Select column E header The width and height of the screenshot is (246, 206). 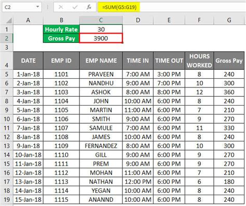[169, 20]
